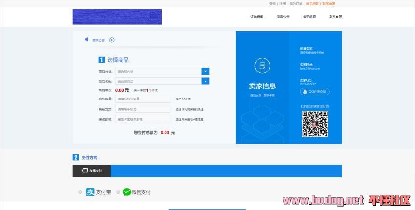Expand the 商品名称 dropdown arrow
This screenshot has height=210, width=415.
click(x=206, y=81)
